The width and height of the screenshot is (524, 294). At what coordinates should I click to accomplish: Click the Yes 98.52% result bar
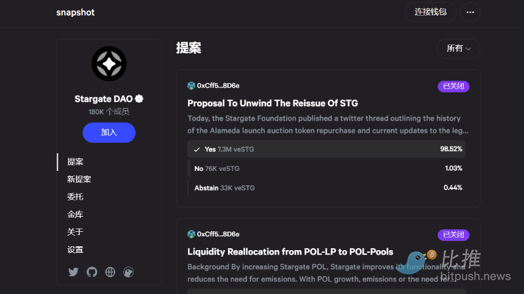coord(326,149)
